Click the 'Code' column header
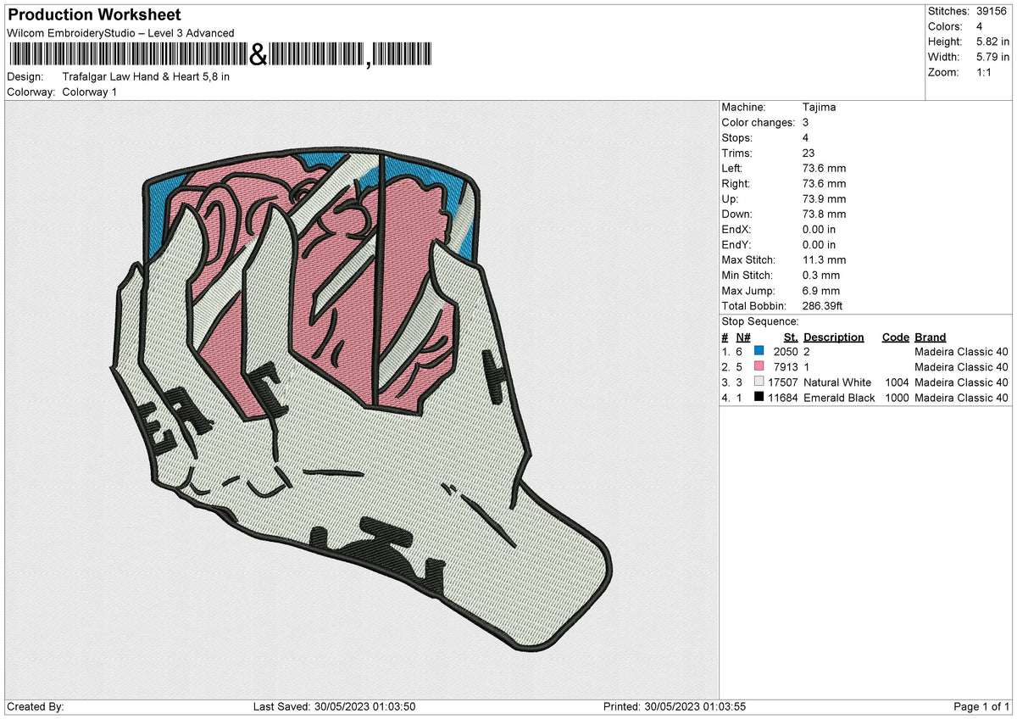The height and width of the screenshot is (719, 1017). pyautogui.click(x=896, y=337)
